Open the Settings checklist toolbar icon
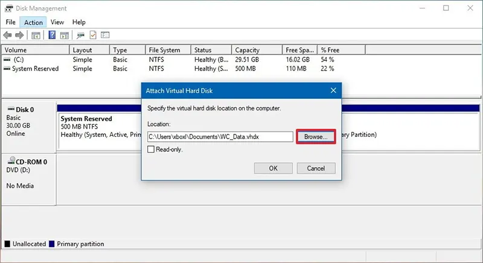Viewport: 483px width, 263px height. pos(105,35)
